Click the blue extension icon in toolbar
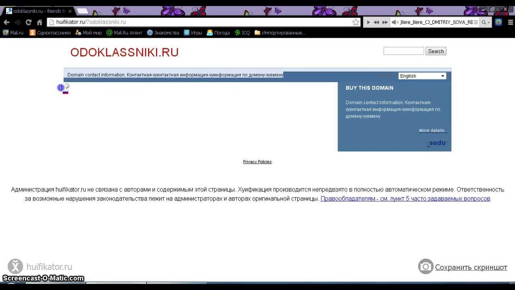The image size is (515, 290). click(x=499, y=22)
